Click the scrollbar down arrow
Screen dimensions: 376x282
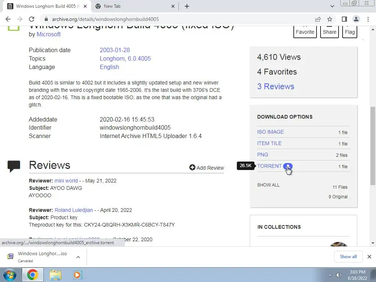tap(373, 243)
